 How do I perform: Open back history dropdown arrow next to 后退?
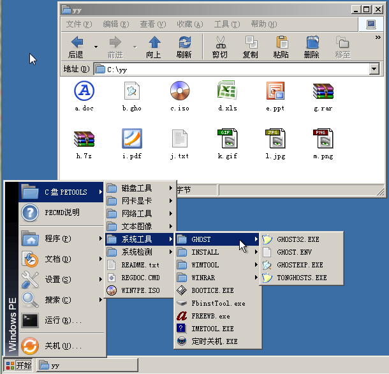[96, 47]
